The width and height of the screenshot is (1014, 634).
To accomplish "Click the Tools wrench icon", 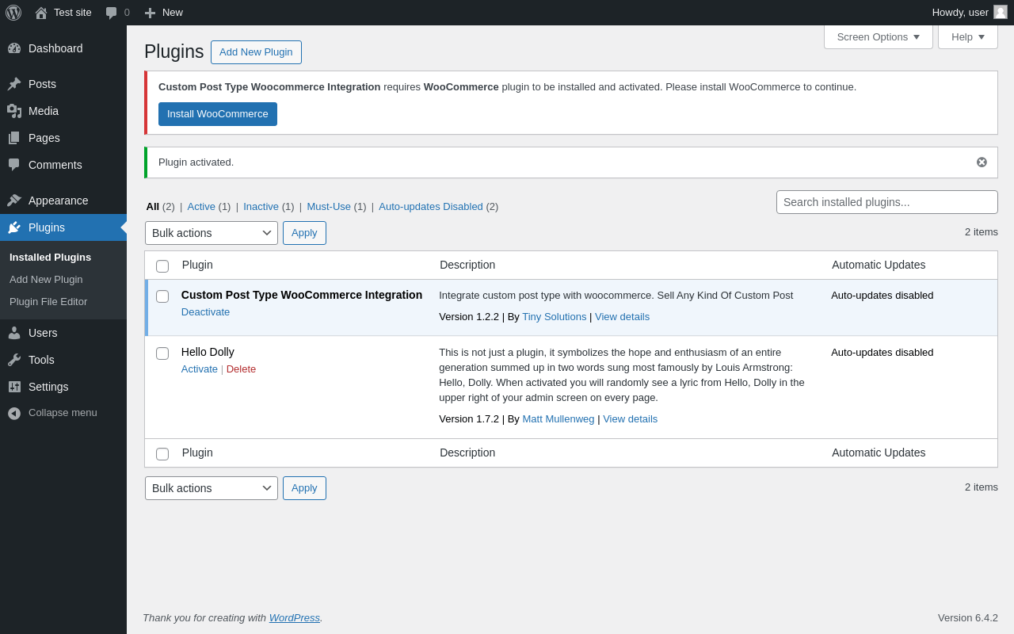I will pyautogui.click(x=14, y=360).
